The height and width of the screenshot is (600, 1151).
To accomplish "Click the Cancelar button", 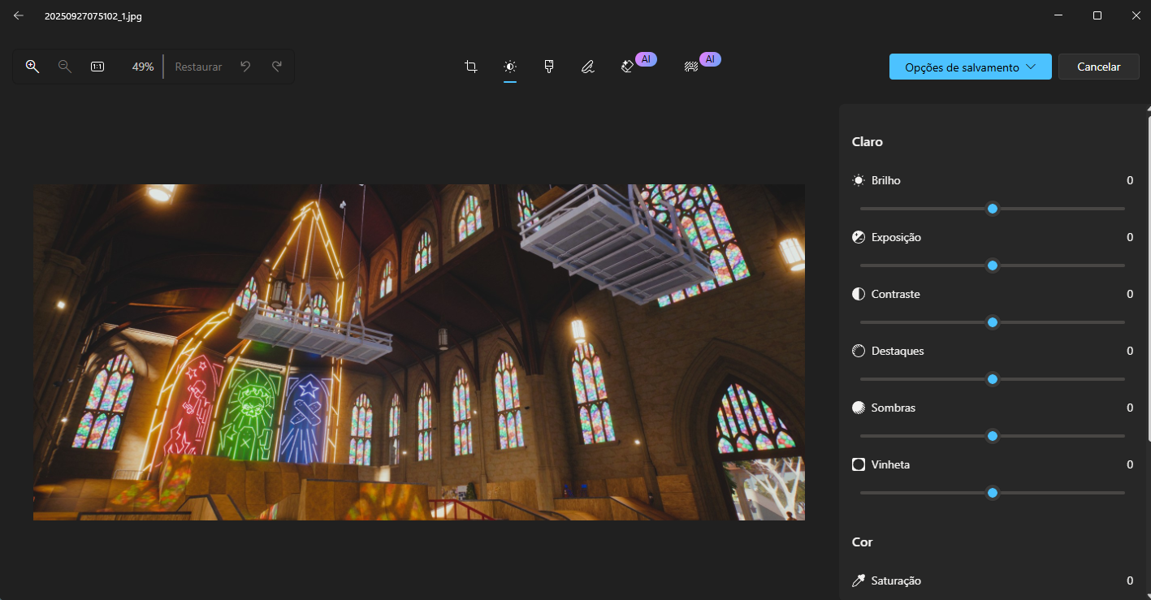I will point(1099,67).
